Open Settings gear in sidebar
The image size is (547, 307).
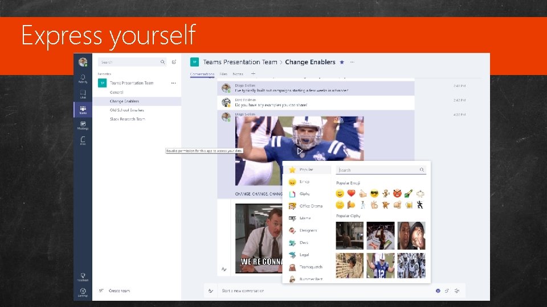pos(83,292)
